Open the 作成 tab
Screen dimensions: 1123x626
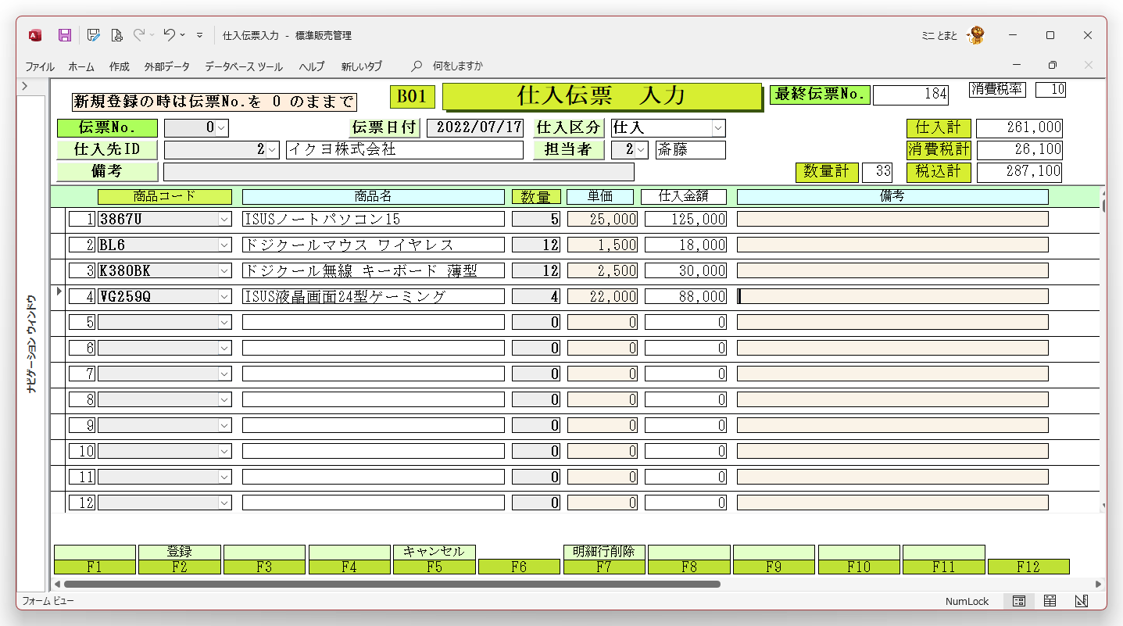pyautogui.click(x=120, y=66)
